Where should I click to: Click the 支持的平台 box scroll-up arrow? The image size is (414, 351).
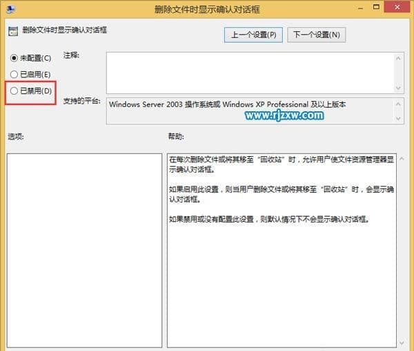[398, 104]
